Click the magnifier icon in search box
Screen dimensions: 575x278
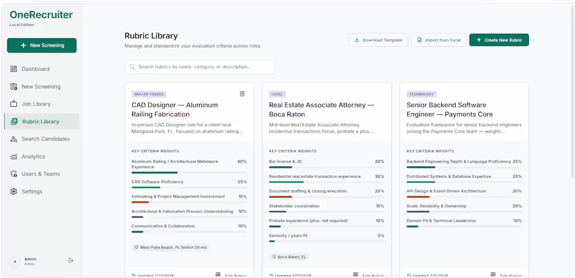[132, 67]
